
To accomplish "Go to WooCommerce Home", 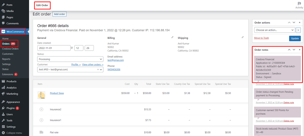I will click(x=5, y=39).
